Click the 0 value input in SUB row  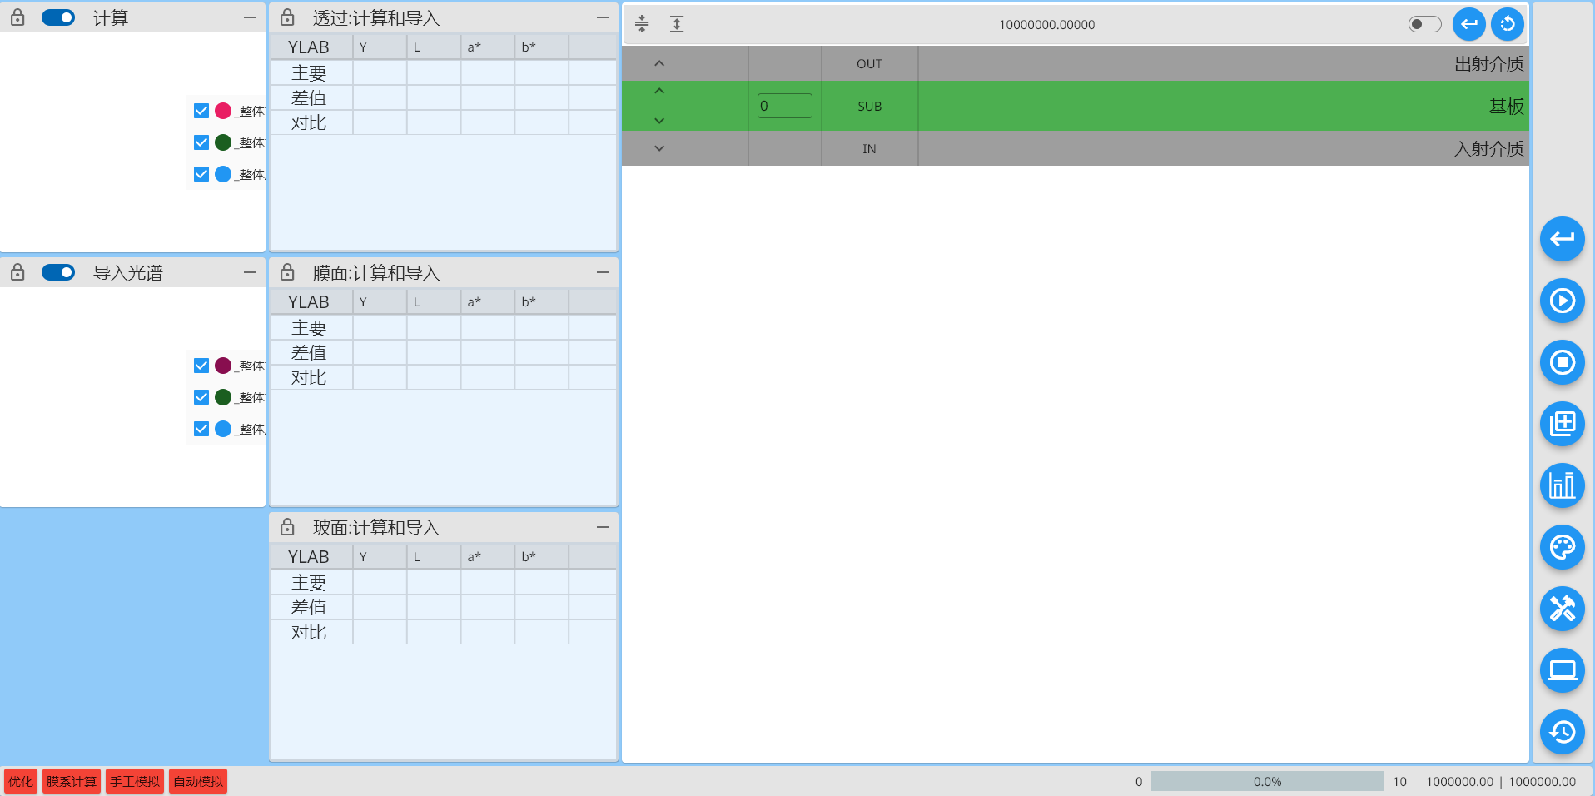point(783,106)
